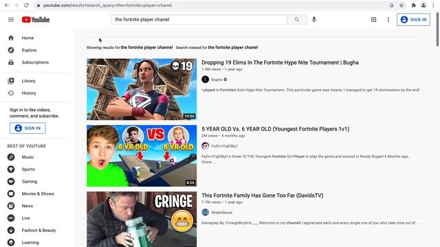Click the ShakeSauce video description snippet
Viewport: 440px width, 247px height.
[310, 223]
